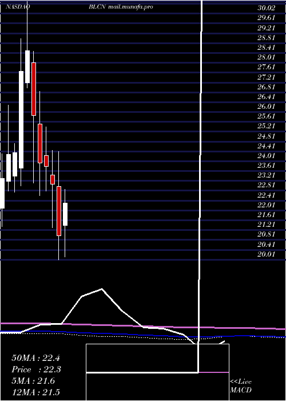Select the 20.01 price axis label
The height and width of the screenshot is (401, 286).
[266, 254]
